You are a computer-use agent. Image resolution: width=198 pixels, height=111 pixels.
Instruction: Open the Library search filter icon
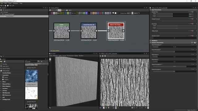point(38,61)
